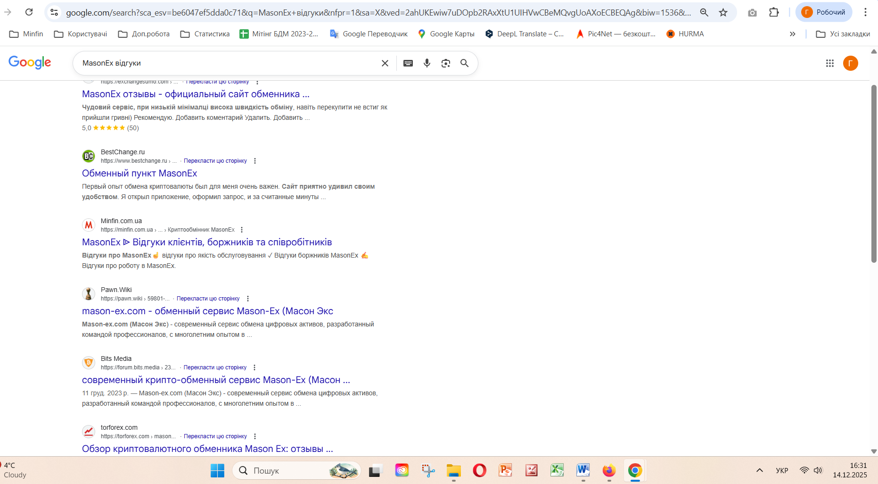Viewport: 878px width, 484px height.
Task: Click the Minfin.com.ua site favicon
Action: (89, 225)
